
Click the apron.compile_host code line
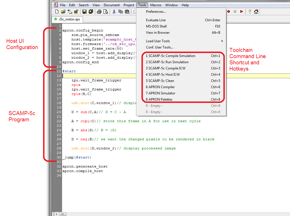tap(83, 171)
